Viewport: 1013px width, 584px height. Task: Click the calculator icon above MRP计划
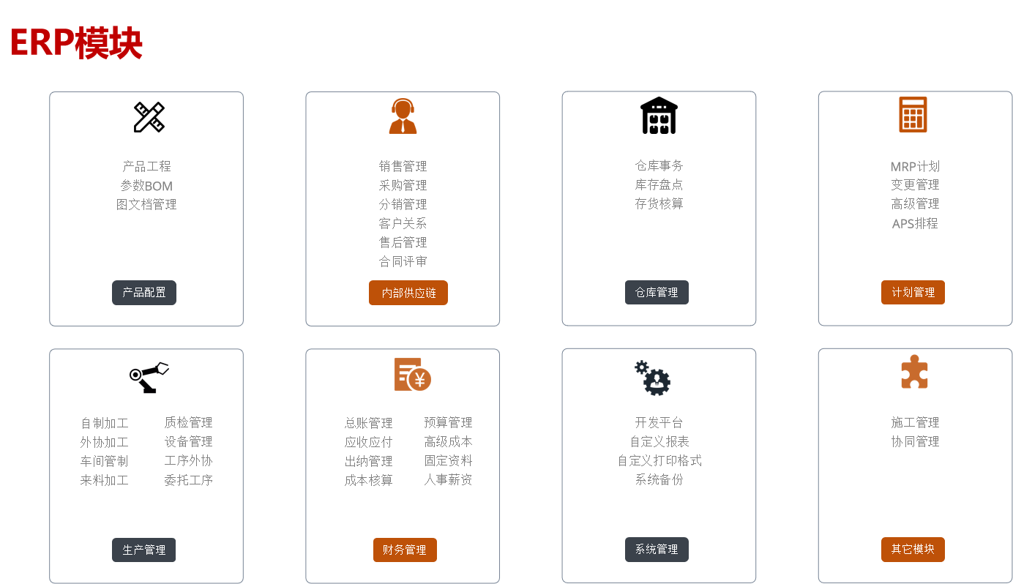pos(913,115)
